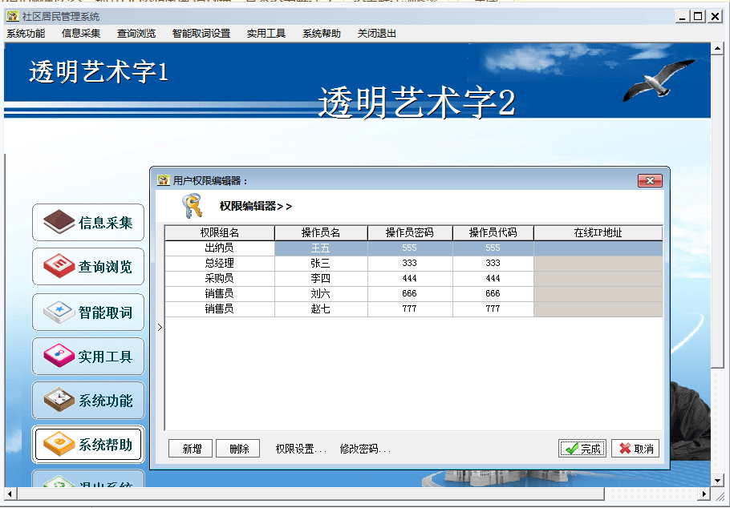Screen dimensions: 730x508
Task: Click the book icon beside 信息采集
Action: point(59,222)
